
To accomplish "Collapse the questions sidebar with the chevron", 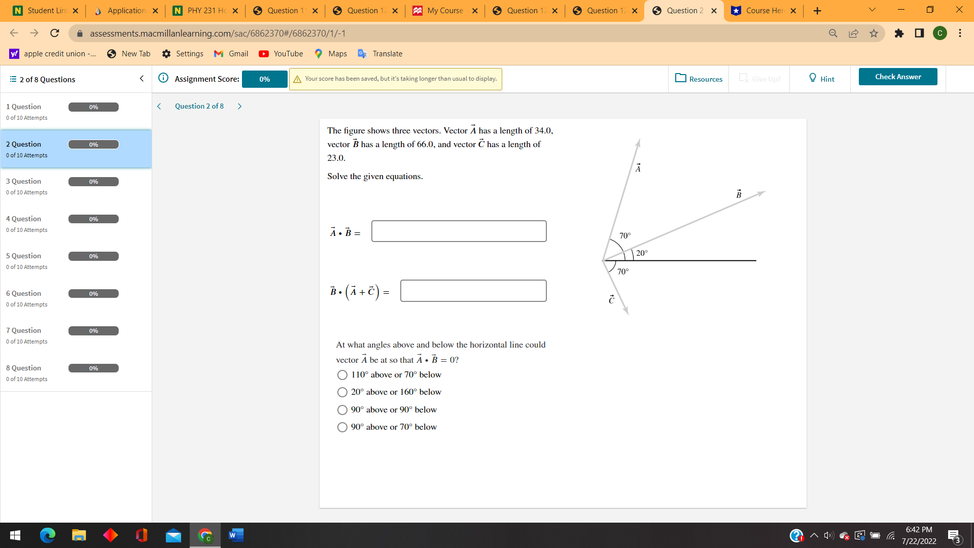I will 142,79.
